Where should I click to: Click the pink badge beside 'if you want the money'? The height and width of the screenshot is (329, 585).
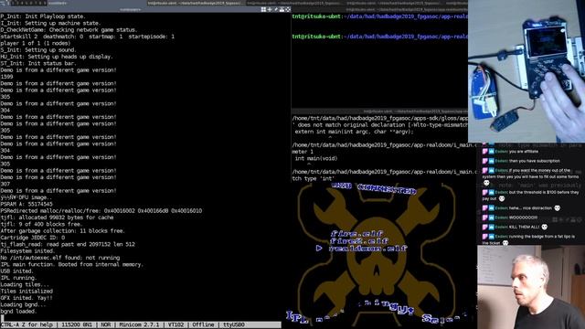point(485,171)
